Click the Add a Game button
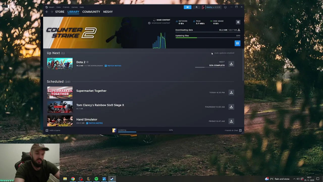 pyautogui.click(x=53, y=130)
